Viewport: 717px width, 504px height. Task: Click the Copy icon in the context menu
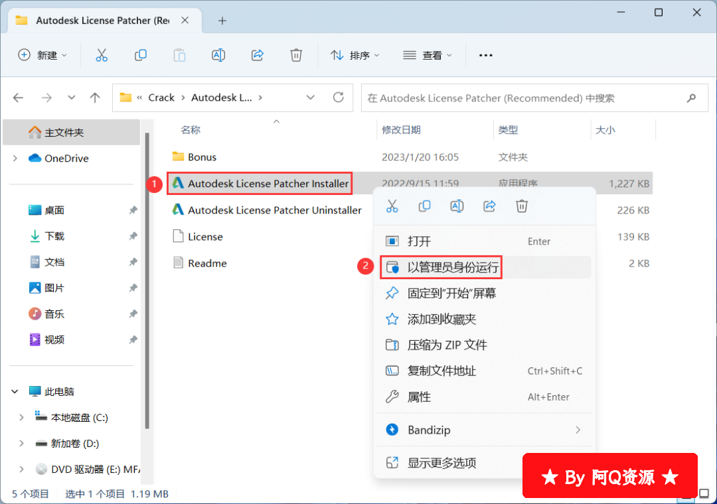[x=425, y=206]
